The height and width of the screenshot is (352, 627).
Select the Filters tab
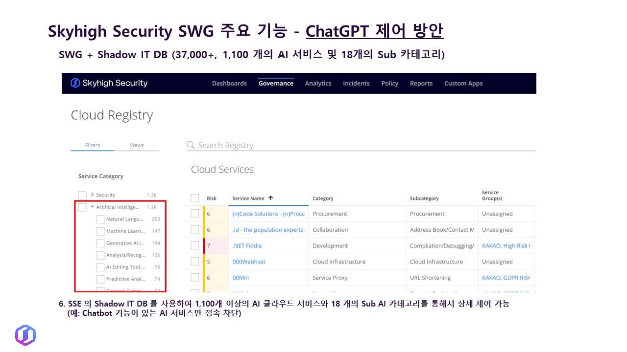click(93, 145)
